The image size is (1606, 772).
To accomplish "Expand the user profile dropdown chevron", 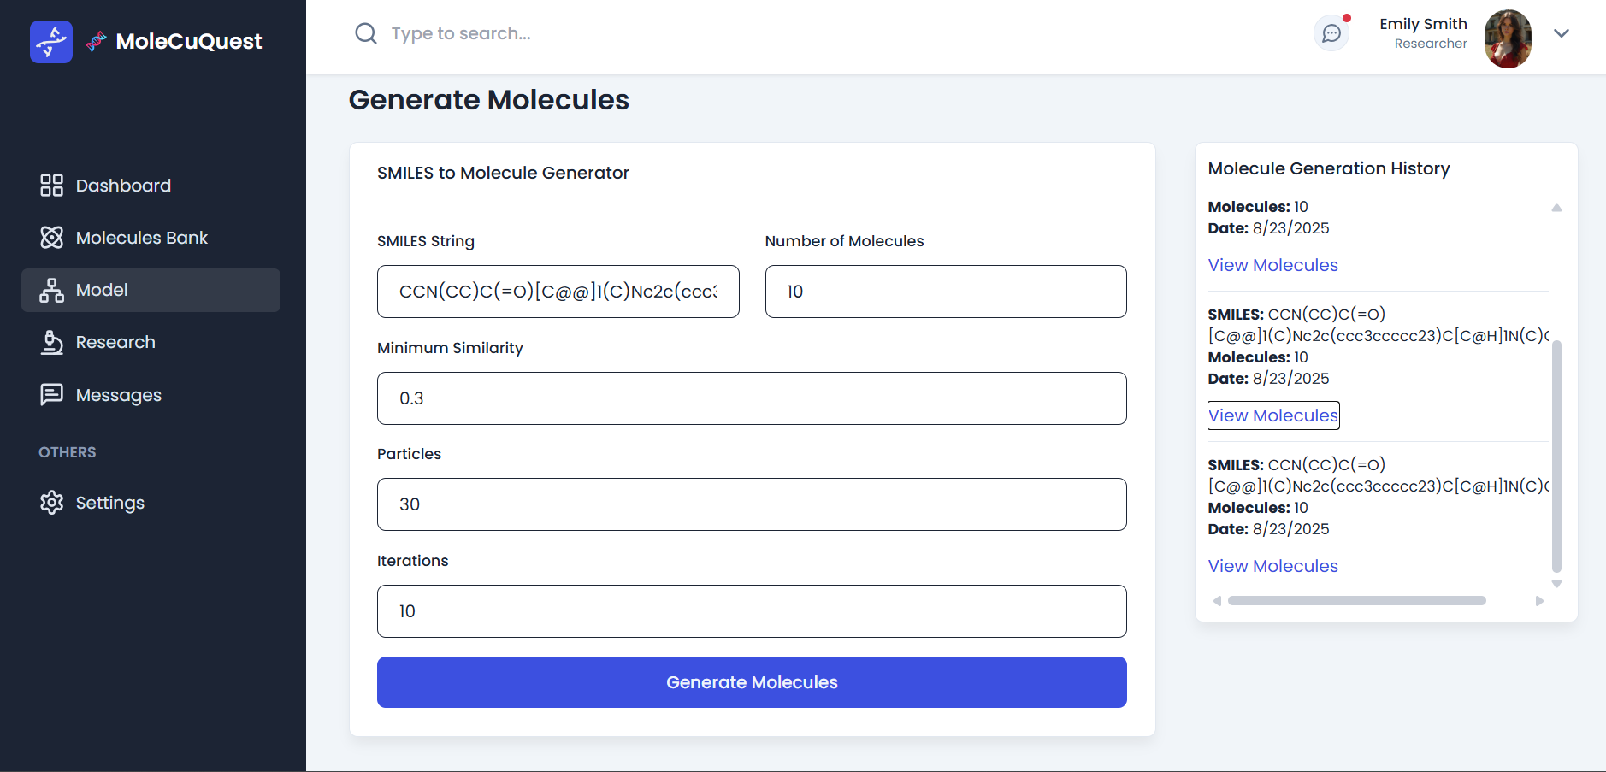I will point(1562,33).
